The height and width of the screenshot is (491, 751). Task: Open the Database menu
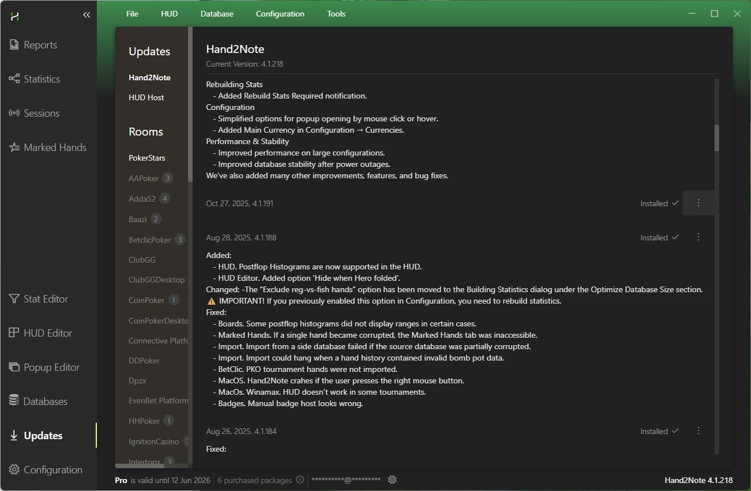tap(217, 14)
